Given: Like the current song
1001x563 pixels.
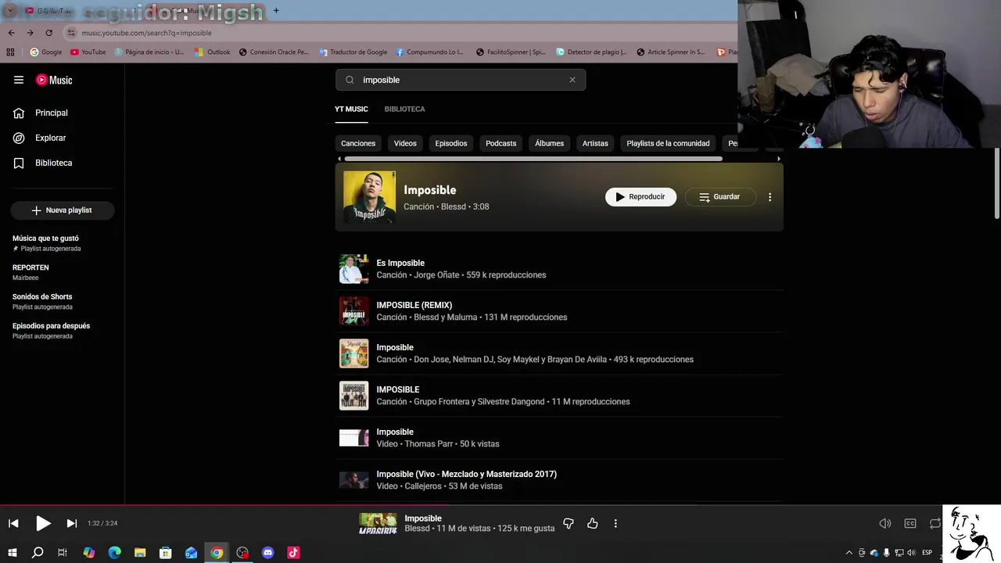Looking at the screenshot, I should coord(593,523).
